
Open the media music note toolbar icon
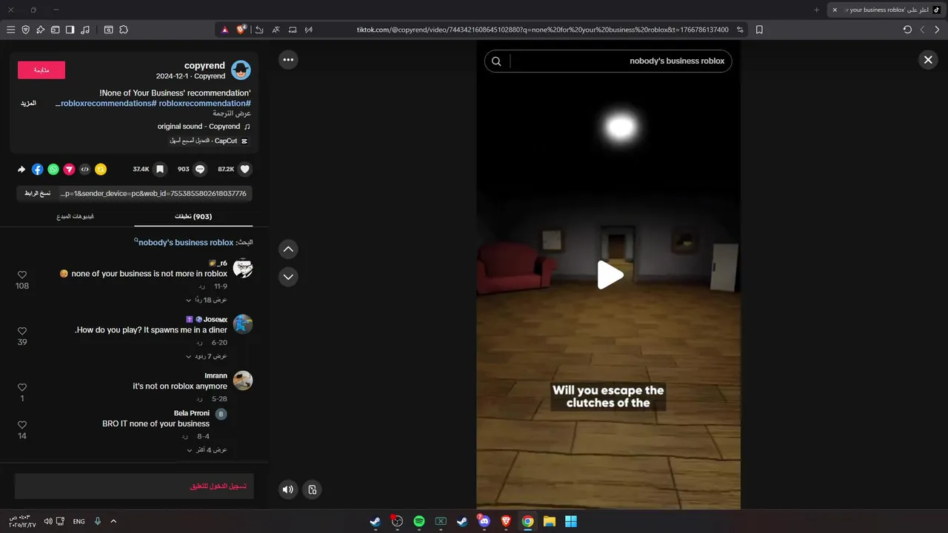pos(85,30)
